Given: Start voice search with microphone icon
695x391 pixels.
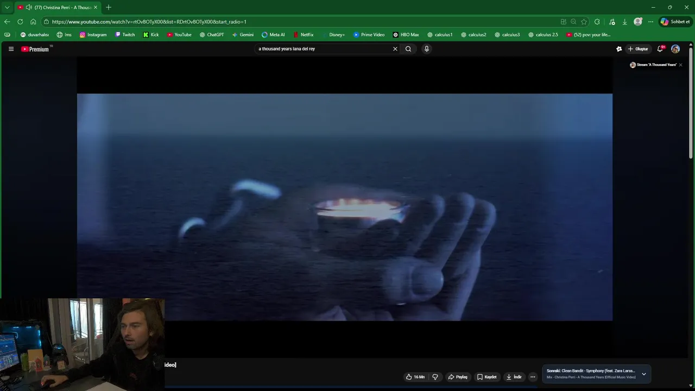Looking at the screenshot, I should 426,49.
